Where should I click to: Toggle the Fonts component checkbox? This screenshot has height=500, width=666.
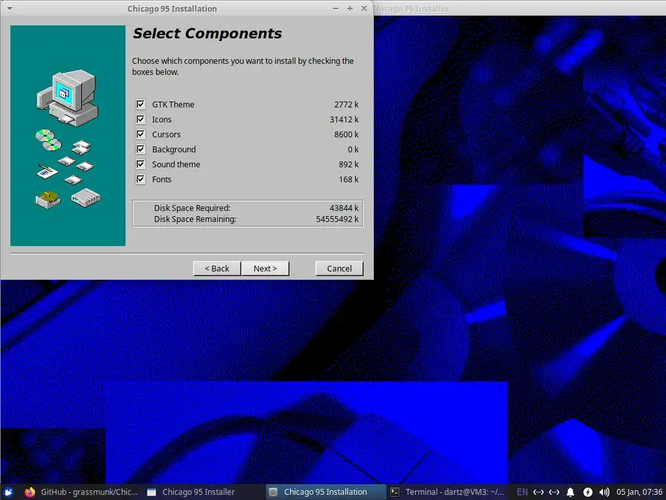click(x=140, y=178)
